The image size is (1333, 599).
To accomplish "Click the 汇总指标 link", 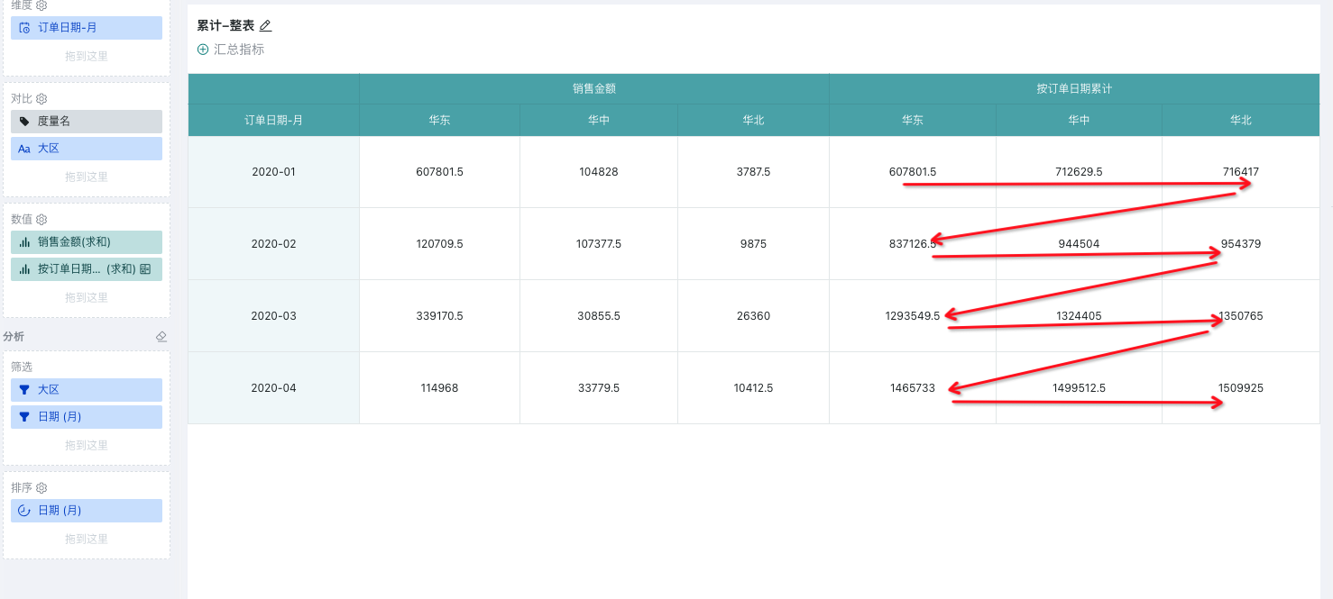I will tap(239, 50).
